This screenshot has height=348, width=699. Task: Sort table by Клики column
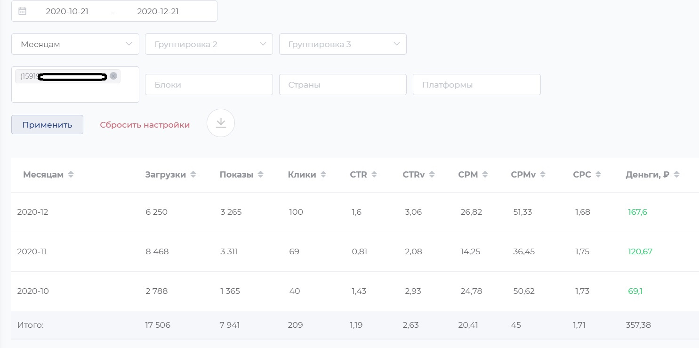323,175
